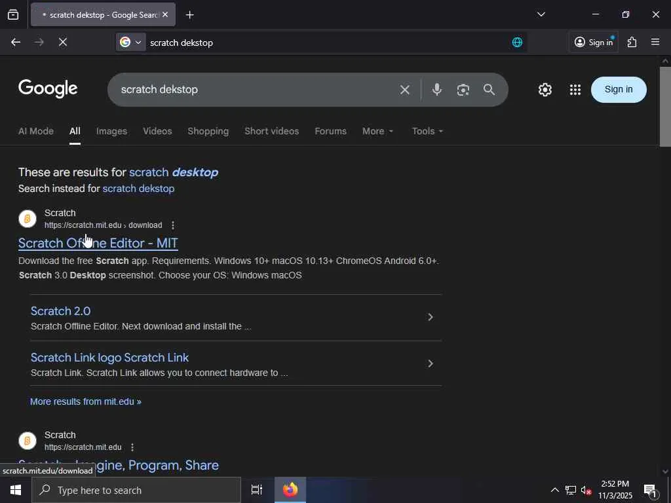Submit search with magnifying glass icon
Image resolution: width=671 pixels, height=503 pixels.
point(489,89)
